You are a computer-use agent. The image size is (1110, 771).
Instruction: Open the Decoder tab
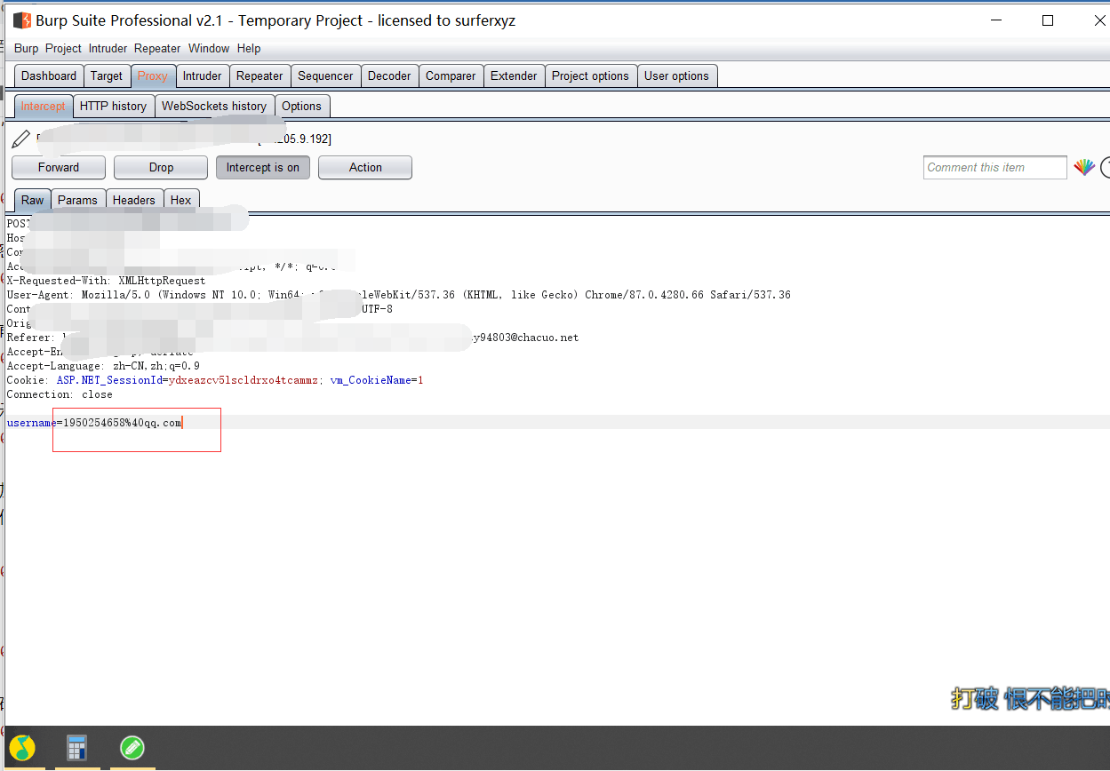pos(389,76)
